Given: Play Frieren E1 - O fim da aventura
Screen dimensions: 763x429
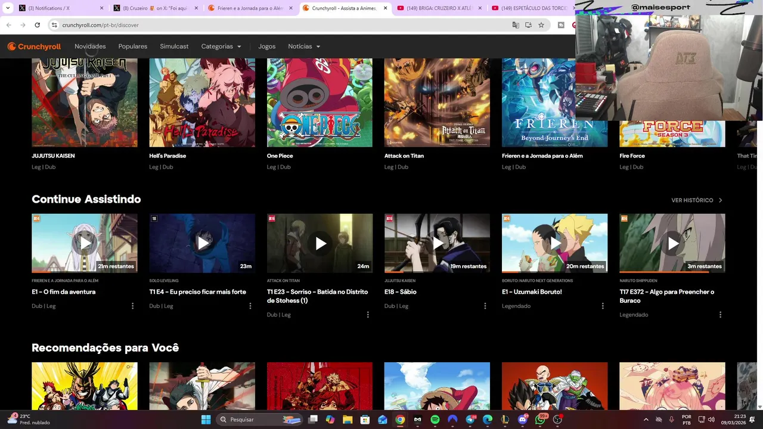Looking at the screenshot, I should 85,243.
